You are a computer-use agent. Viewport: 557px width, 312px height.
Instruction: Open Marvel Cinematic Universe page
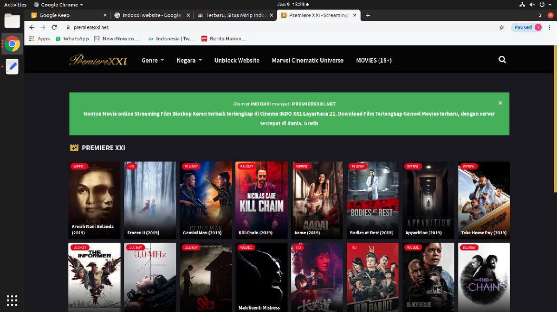pyautogui.click(x=308, y=60)
